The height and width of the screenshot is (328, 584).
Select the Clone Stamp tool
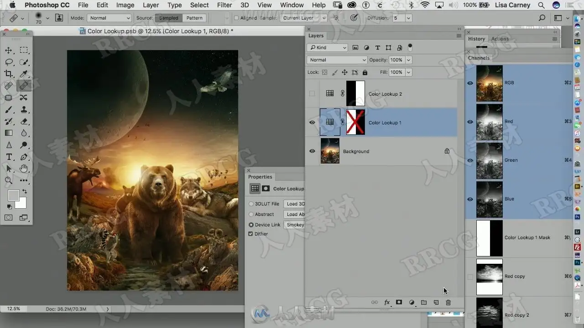24,109
